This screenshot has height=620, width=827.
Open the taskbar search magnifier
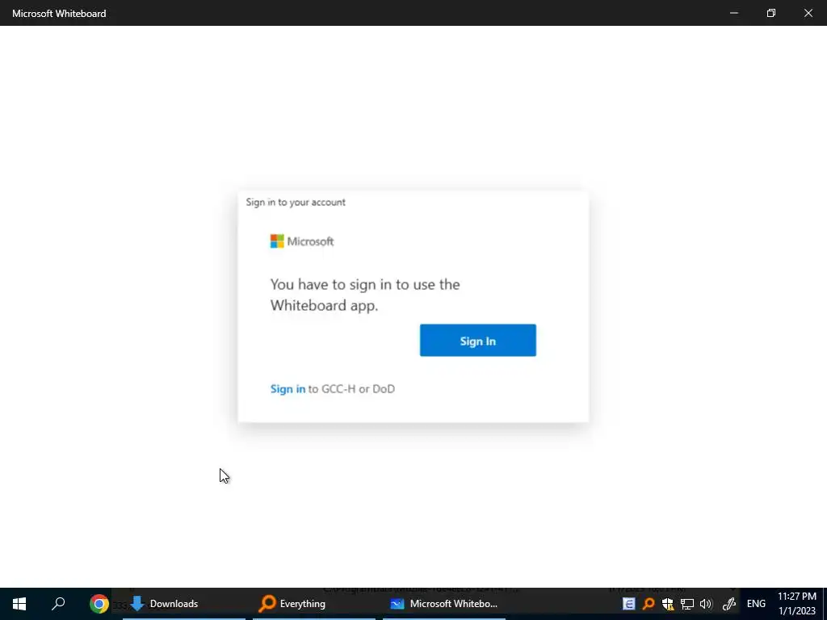tap(58, 604)
